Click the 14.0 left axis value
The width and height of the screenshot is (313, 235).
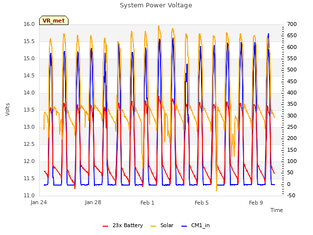pyautogui.click(x=29, y=93)
